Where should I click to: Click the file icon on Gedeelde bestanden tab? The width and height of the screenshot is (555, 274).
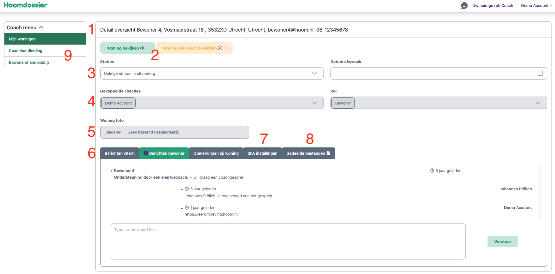(328, 153)
